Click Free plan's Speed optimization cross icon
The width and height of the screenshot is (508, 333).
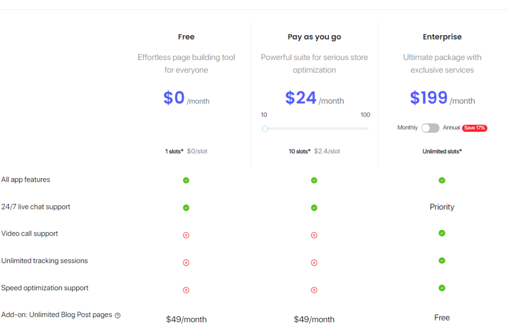[186, 290]
